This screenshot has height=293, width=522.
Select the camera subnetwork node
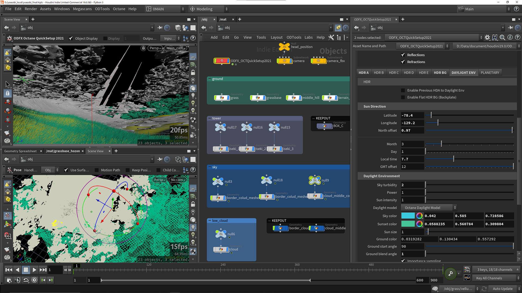click(284, 61)
